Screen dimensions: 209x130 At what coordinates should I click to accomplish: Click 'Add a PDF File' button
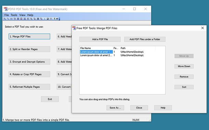point(100,39)
